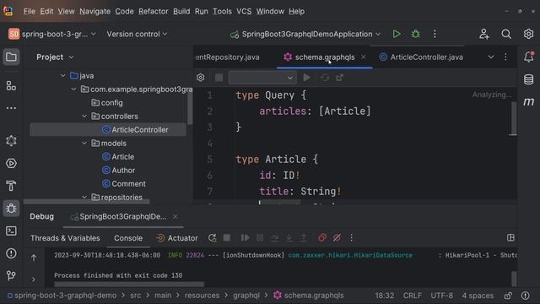The image size is (540, 304).
Task: Open Version control dropdown
Action: (x=137, y=34)
